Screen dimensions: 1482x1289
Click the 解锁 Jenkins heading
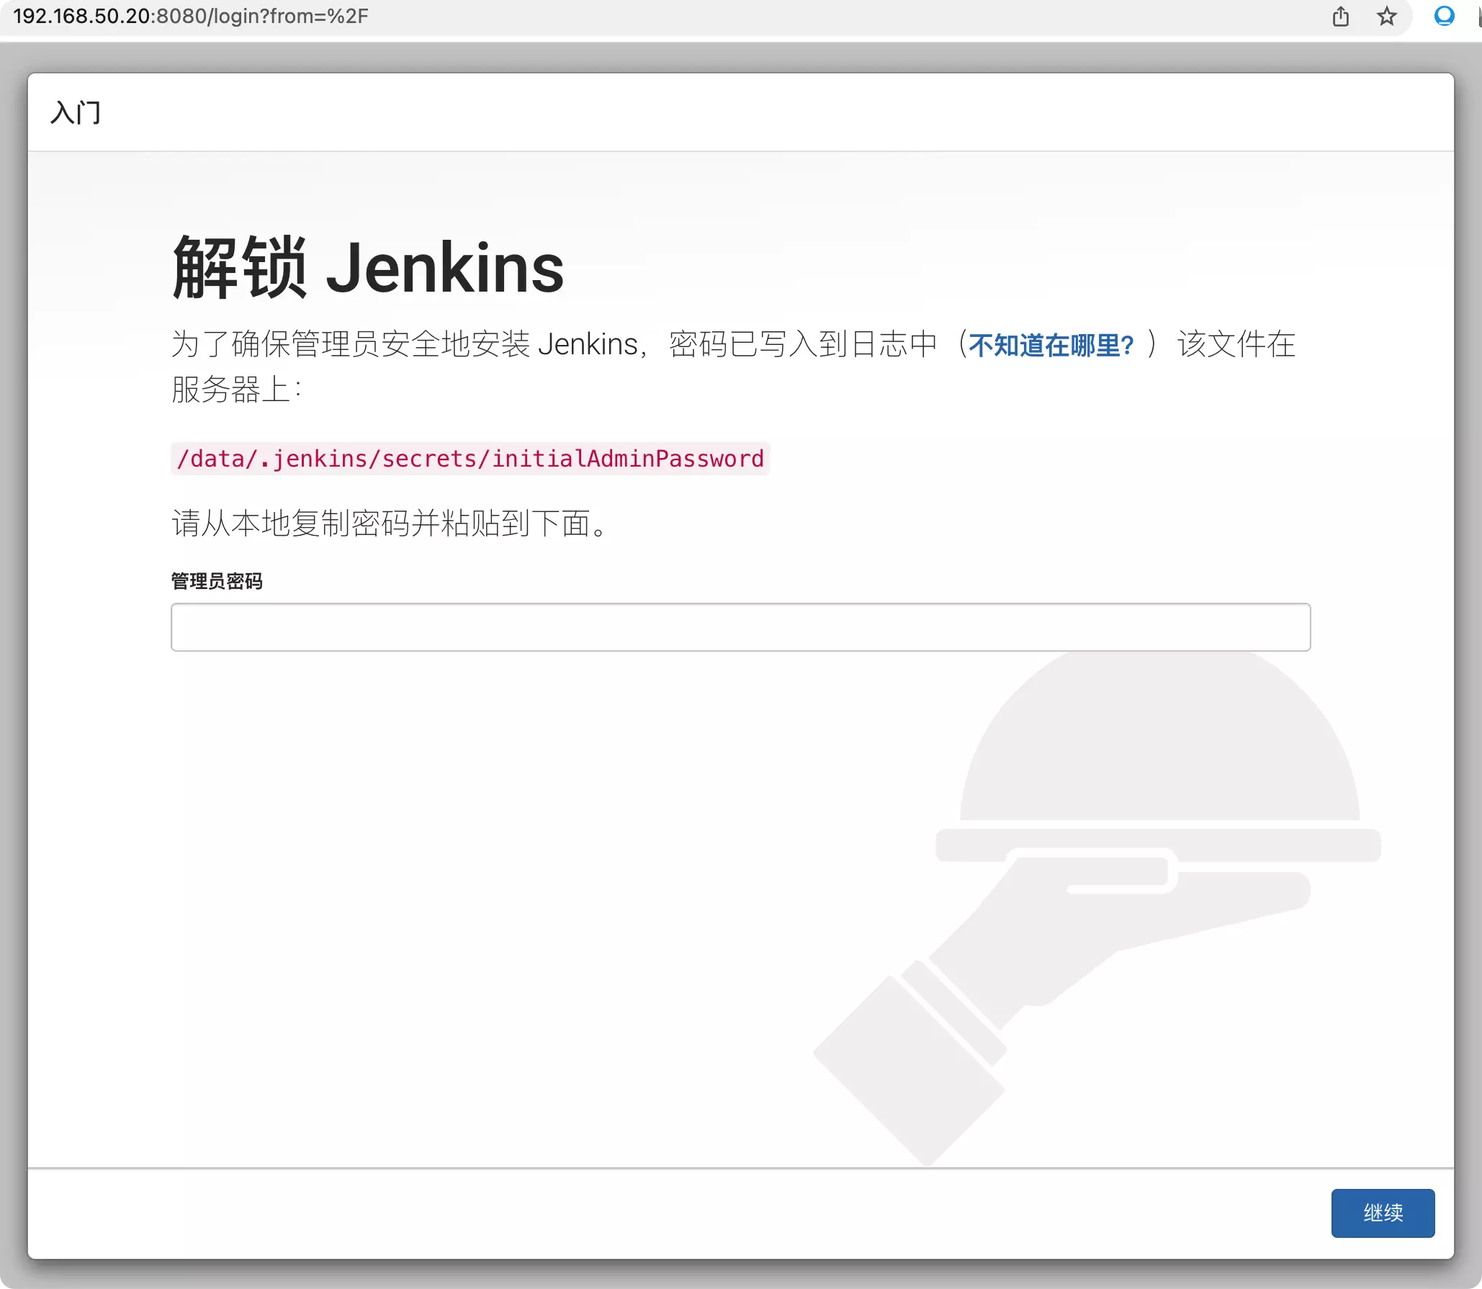[x=368, y=268]
